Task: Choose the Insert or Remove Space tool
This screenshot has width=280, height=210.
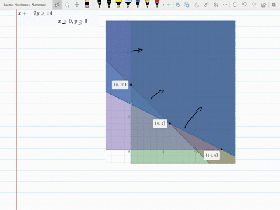Action: (x=77, y=5)
